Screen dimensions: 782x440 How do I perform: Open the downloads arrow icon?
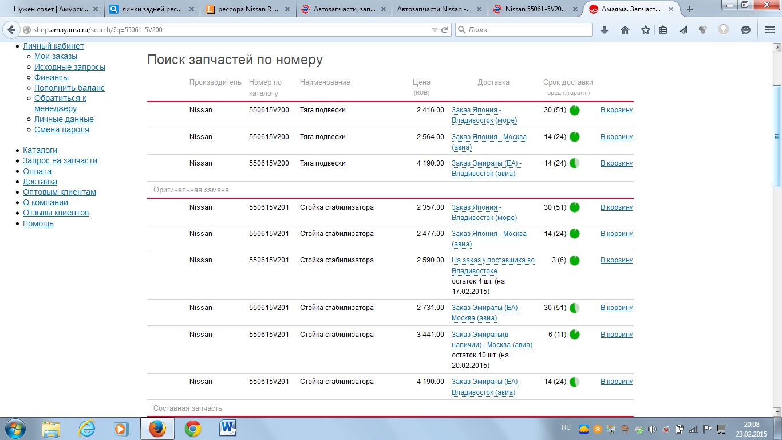coord(605,30)
